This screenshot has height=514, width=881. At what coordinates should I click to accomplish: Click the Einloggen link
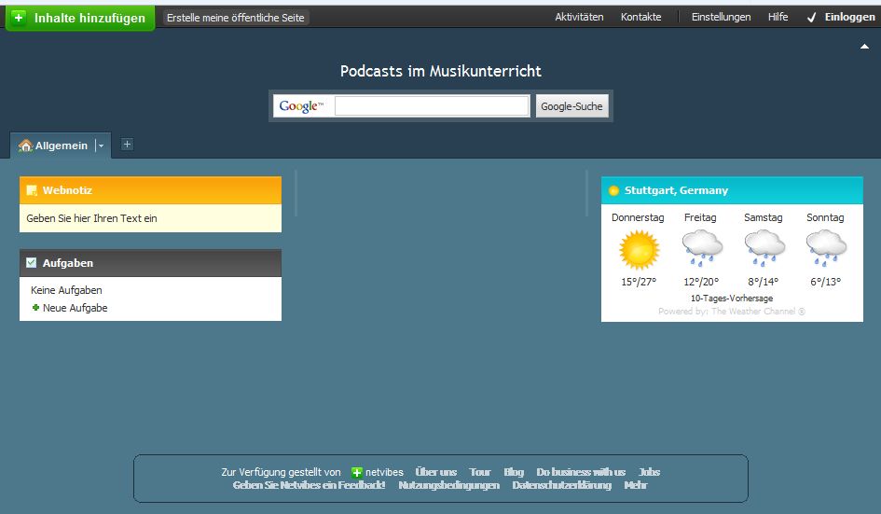point(849,17)
